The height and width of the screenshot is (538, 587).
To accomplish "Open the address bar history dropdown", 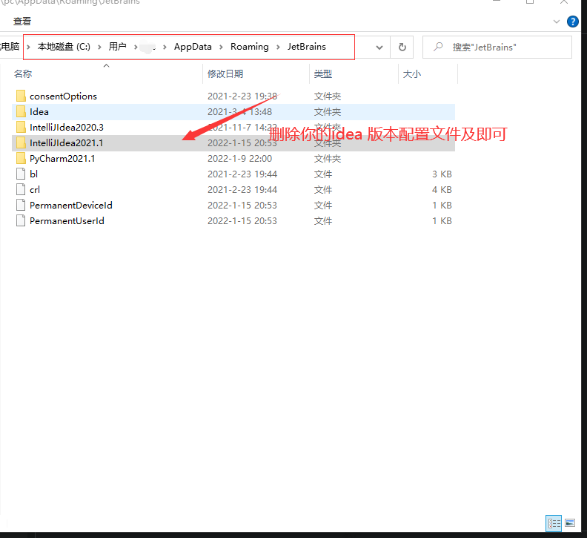I will (379, 47).
